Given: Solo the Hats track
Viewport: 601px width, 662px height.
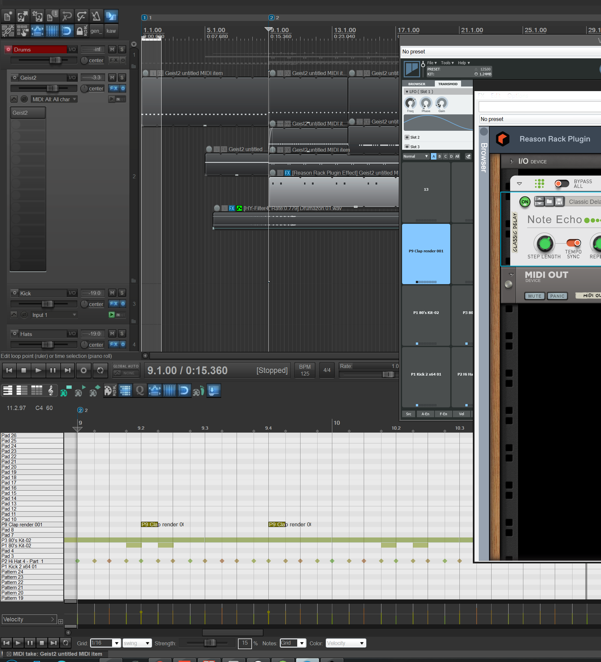Looking at the screenshot, I should (x=122, y=334).
